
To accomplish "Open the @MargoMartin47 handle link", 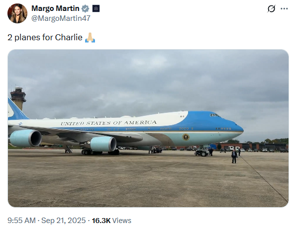I will coord(61,18).
